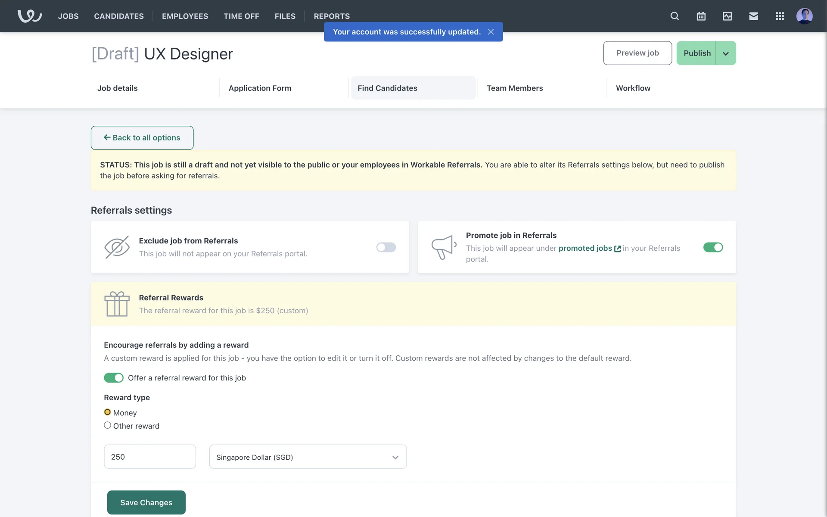Screen dimensions: 827x517
Task: Click the user profile avatar
Action: (x=804, y=16)
